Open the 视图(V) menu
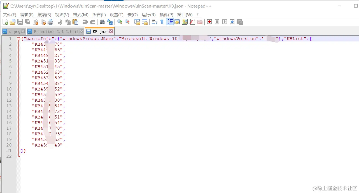359x193 pixels. [x=62, y=15]
